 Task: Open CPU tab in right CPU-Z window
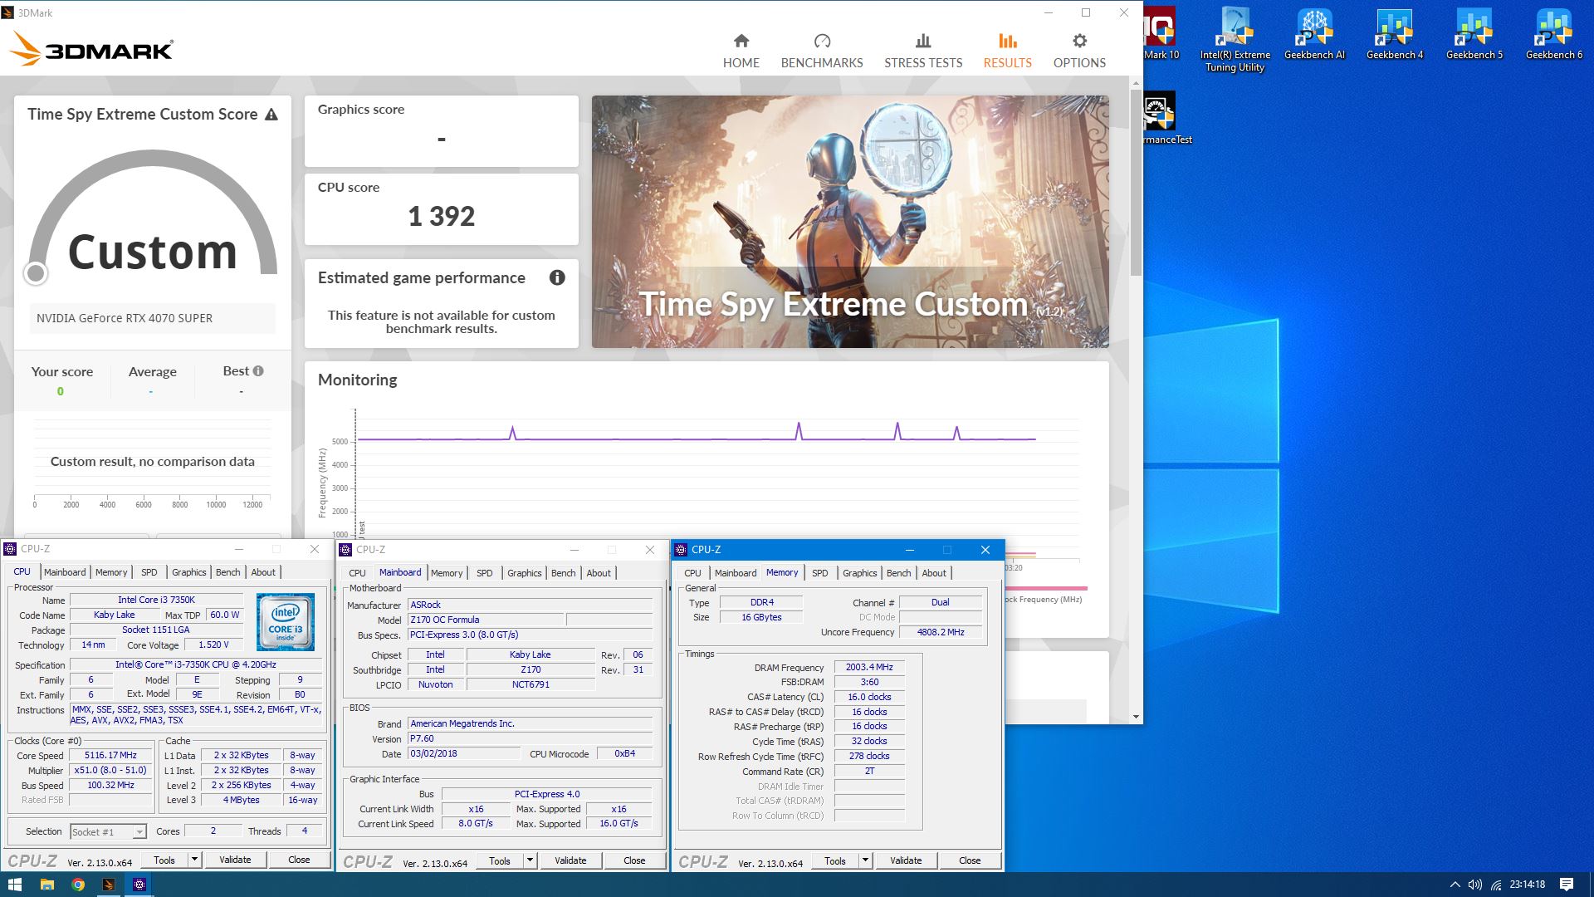pyautogui.click(x=692, y=573)
